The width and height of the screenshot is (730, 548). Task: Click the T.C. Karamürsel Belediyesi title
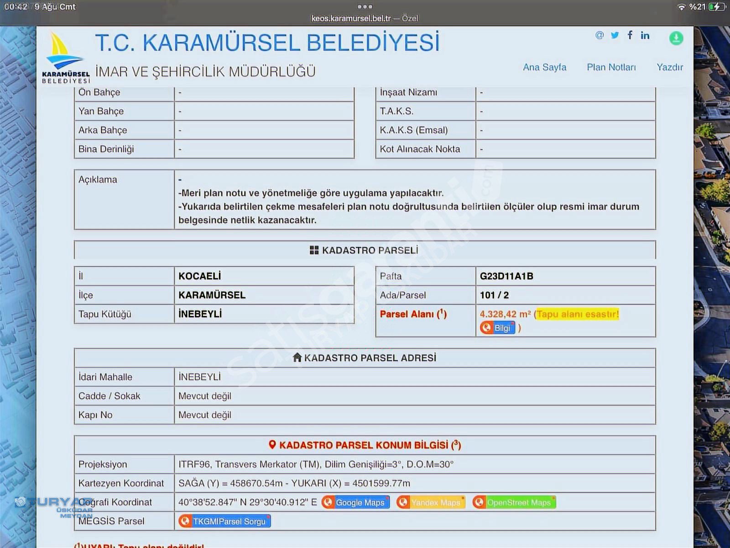(267, 43)
